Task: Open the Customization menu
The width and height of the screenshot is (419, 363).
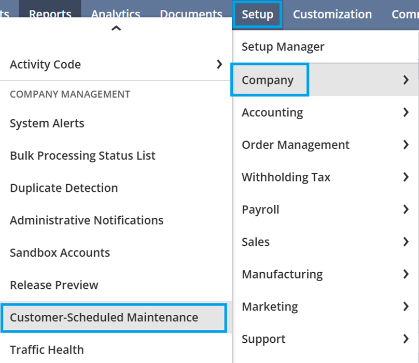Action: coord(332,15)
